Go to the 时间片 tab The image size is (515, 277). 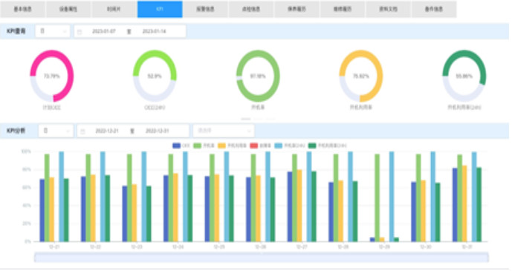(x=114, y=9)
